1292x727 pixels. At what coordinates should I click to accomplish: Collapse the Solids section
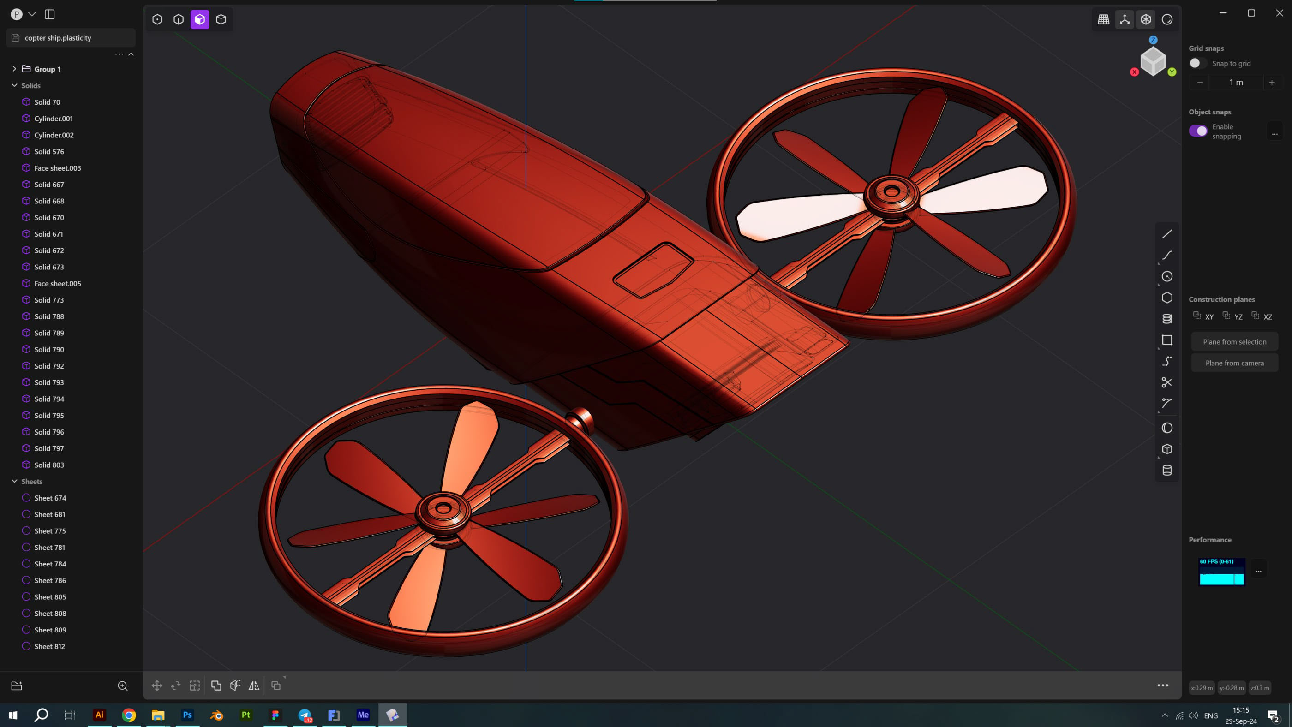pyautogui.click(x=14, y=85)
